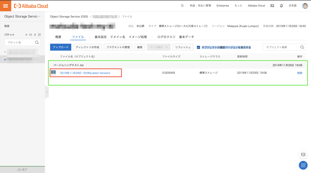Click Object Storage Service (OSS) breadcrumb
This screenshot has height=173, width=311.
(69, 17)
